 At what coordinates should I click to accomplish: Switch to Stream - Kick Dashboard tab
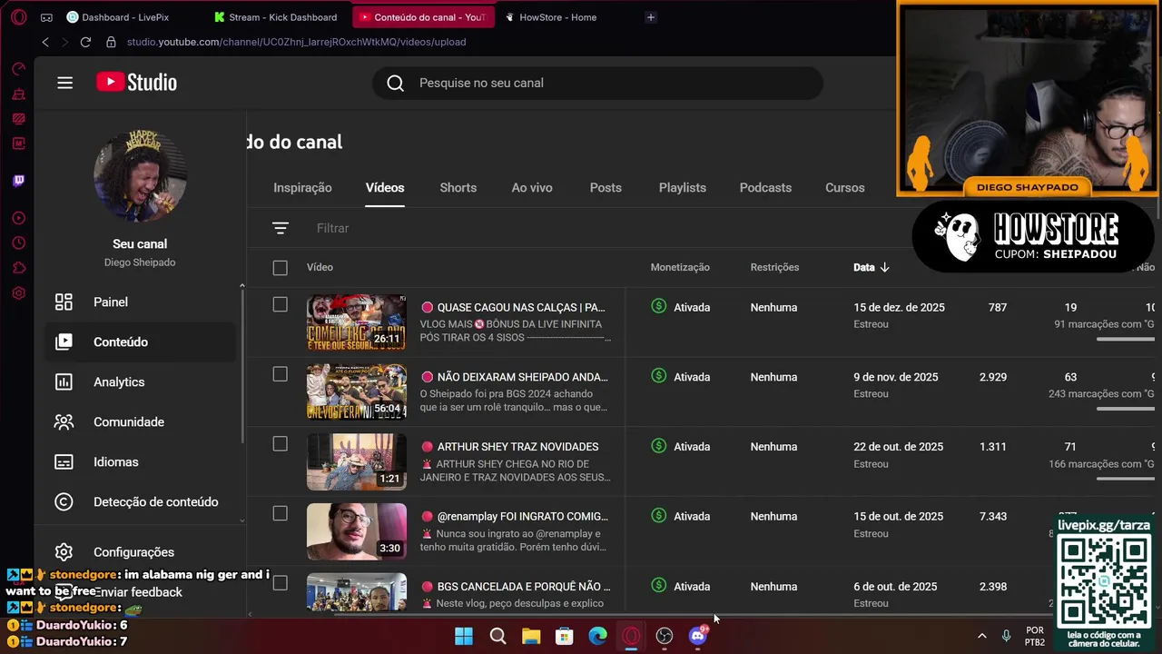click(x=277, y=17)
